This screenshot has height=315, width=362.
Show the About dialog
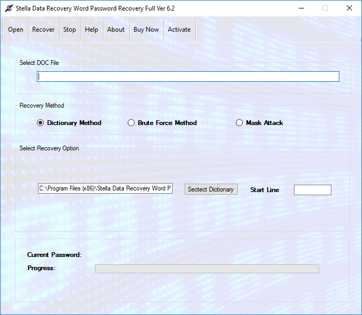pyautogui.click(x=116, y=30)
